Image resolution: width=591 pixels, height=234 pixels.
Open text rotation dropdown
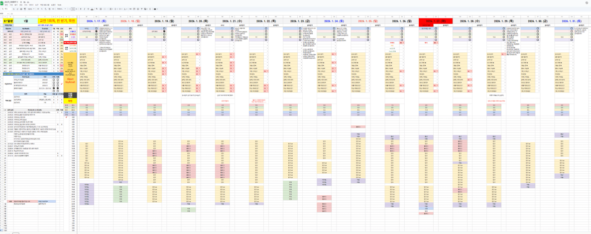coord(125,9)
